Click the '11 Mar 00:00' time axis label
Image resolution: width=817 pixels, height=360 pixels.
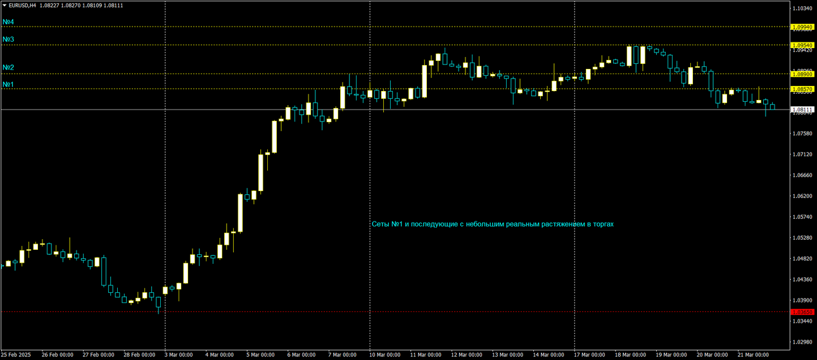426,355
